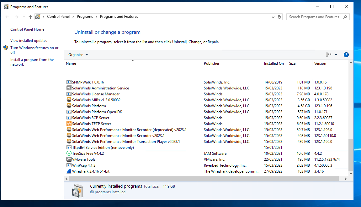The height and width of the screenshot is (207, 361).
Task: Click the Wireshark 3.4.16 64-bit icon
Action: point(69,171)
